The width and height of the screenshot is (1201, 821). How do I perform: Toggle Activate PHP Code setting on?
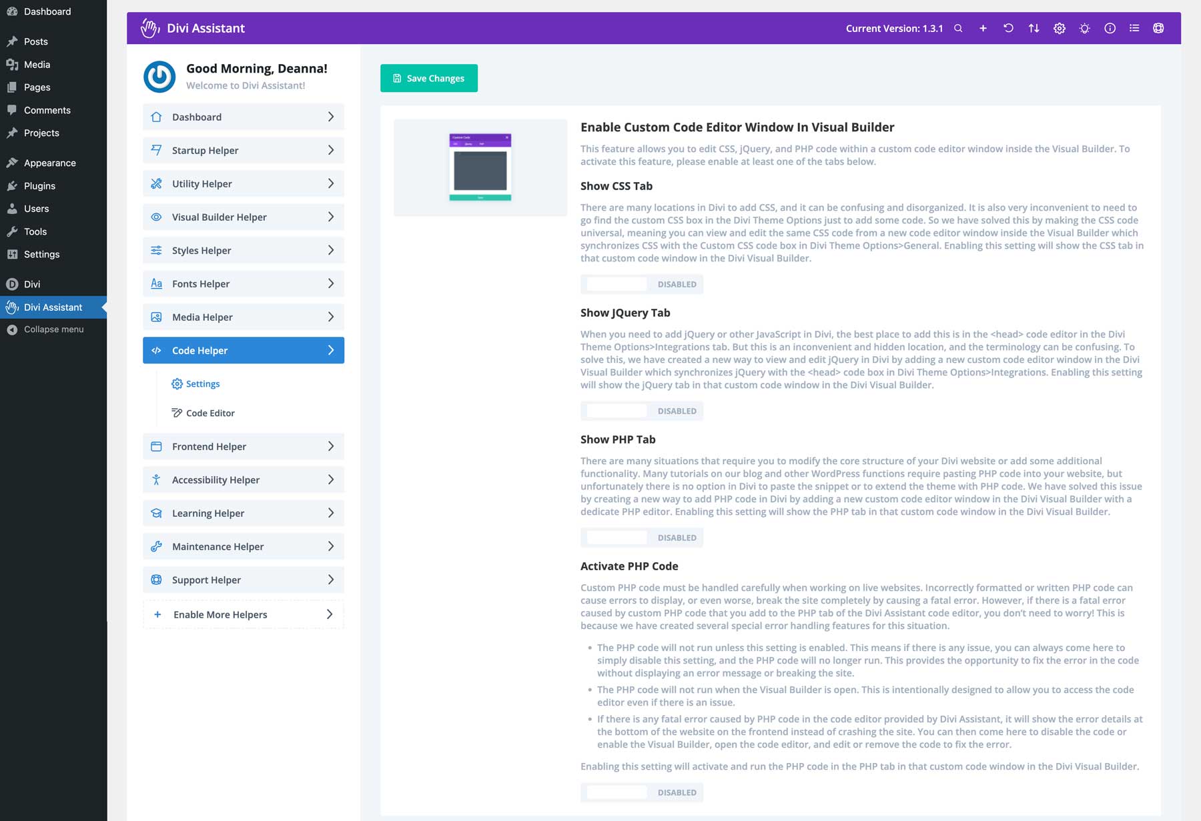[615, 792]
